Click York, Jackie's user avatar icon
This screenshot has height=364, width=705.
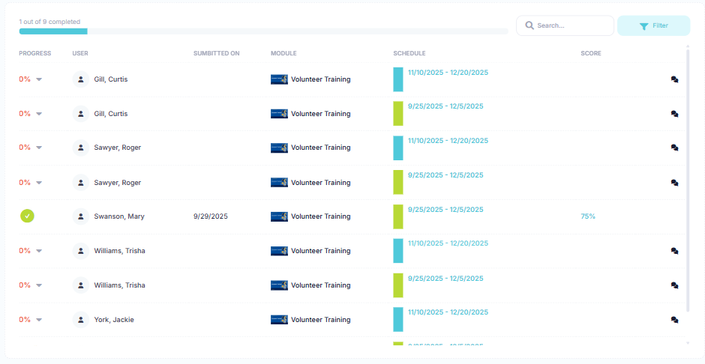click(81, 320)
